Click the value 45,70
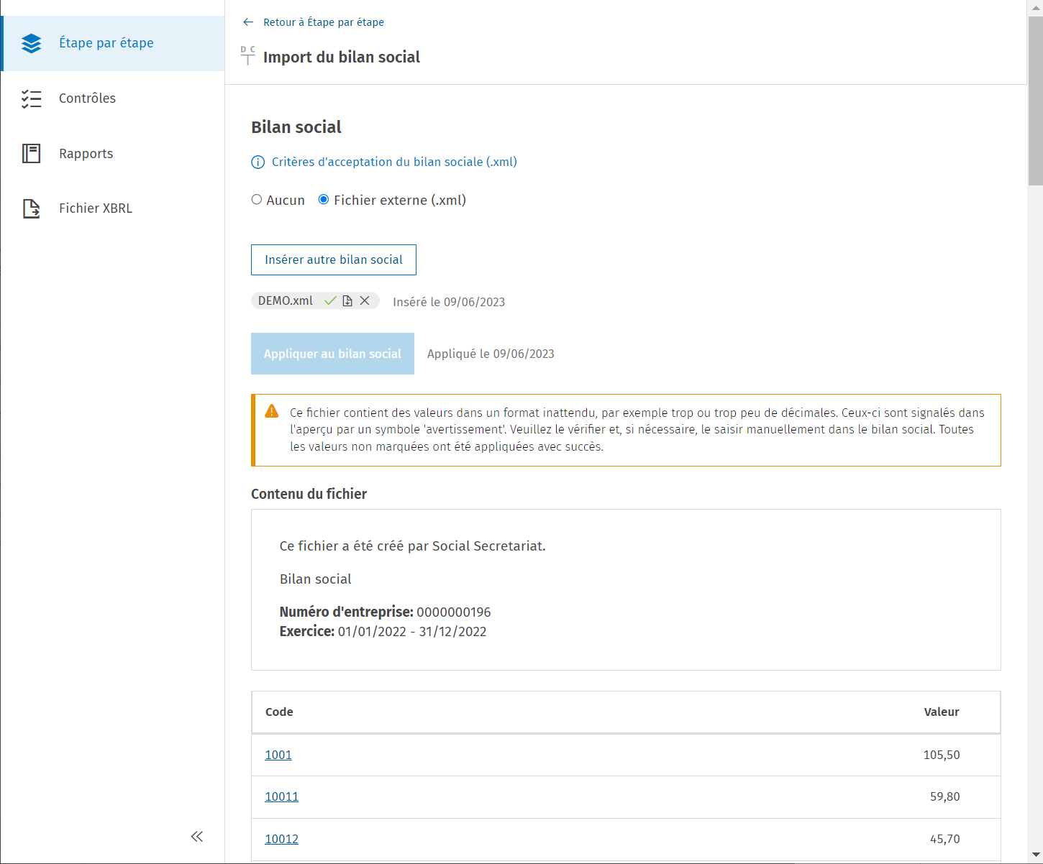 944,839
